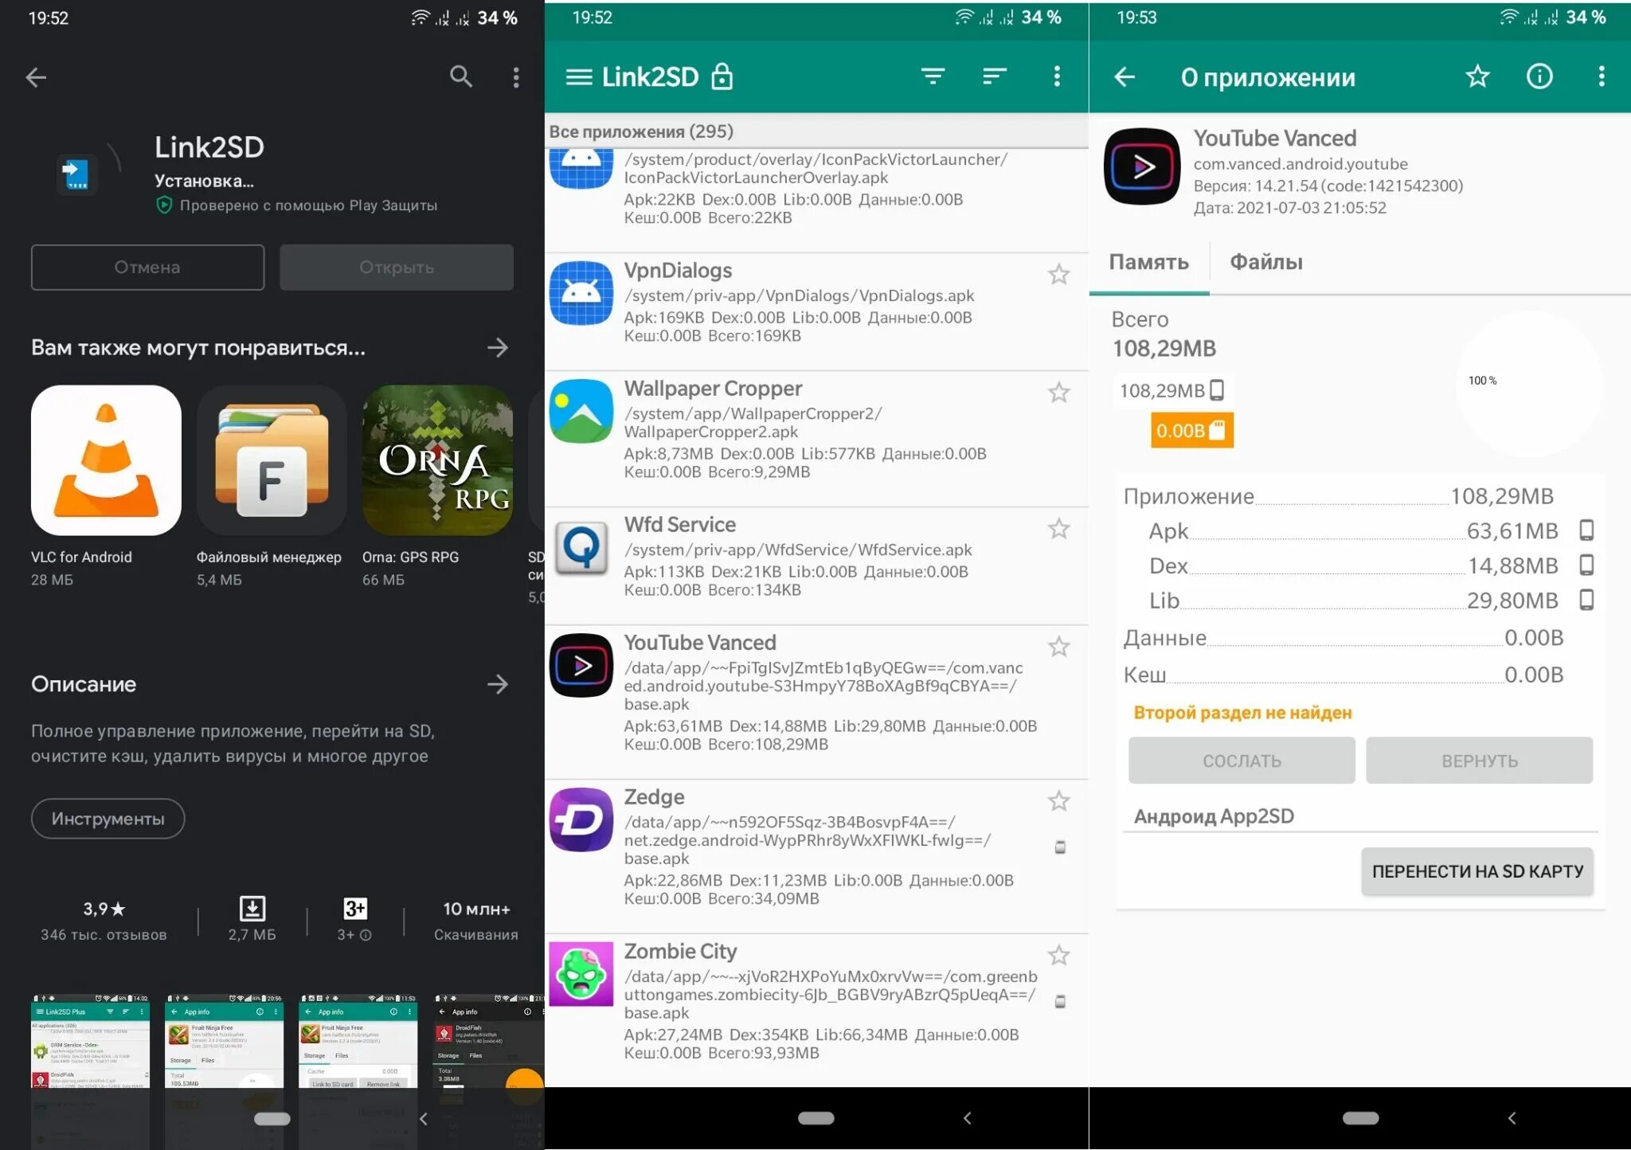Image resolution: width=1631 pixels, height=1150 pixels.
Task: Toggle favorite star for Zedge
Action: (x=1058, y=801)
